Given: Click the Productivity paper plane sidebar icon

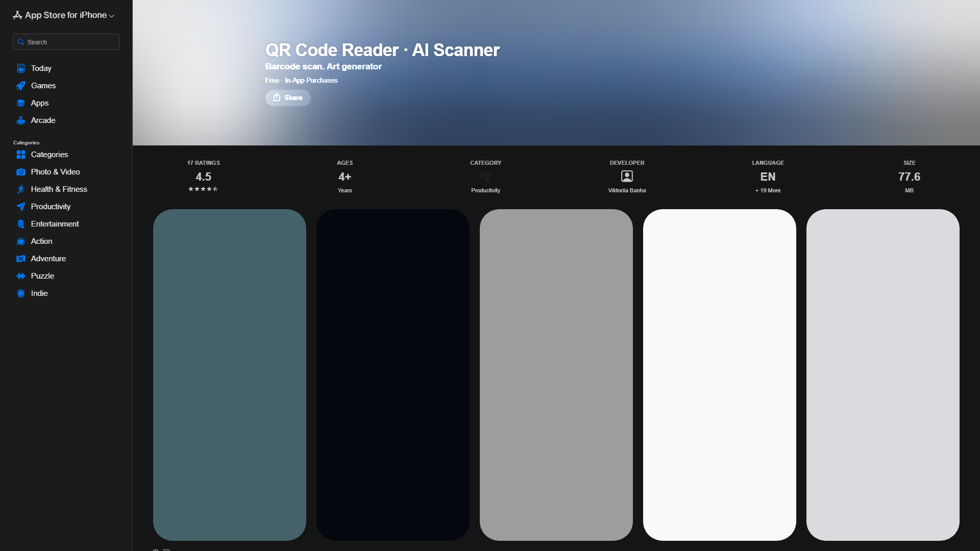Looking at the screenshot, I should (21, 207).
